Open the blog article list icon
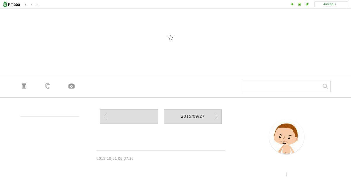The image size is (351, 184). 24,86
